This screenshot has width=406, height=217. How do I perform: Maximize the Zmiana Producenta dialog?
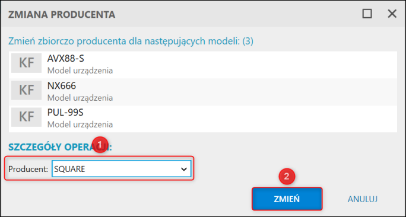(x=367, y=14)
